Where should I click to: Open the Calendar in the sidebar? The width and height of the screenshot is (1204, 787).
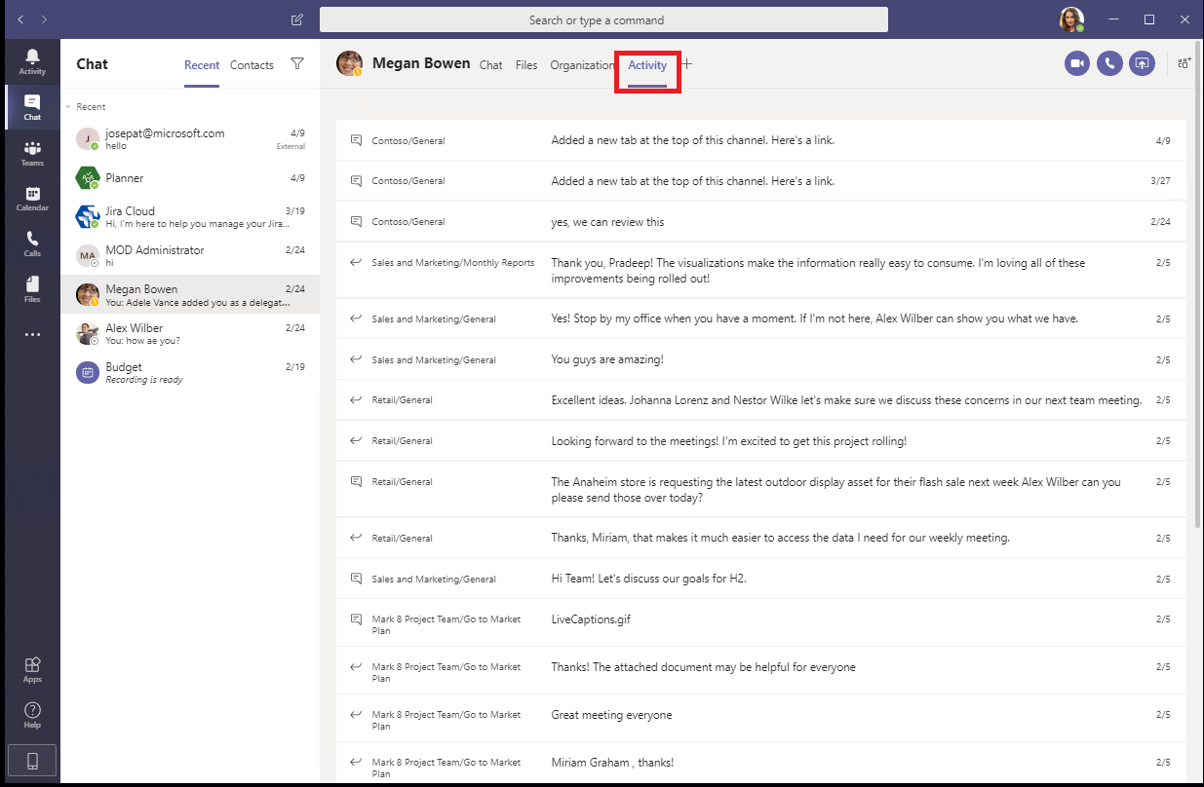32,199
